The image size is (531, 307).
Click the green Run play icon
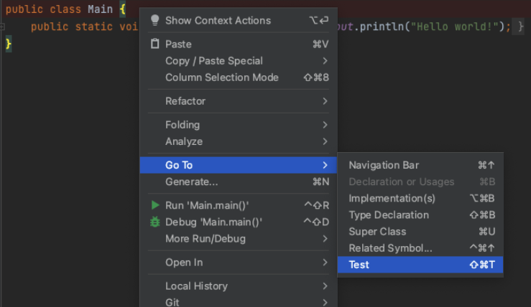(154, 205)
